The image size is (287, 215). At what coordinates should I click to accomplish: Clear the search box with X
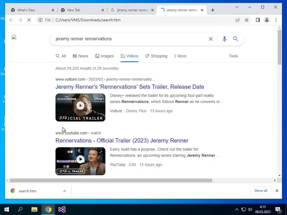[x=211, y=39]
